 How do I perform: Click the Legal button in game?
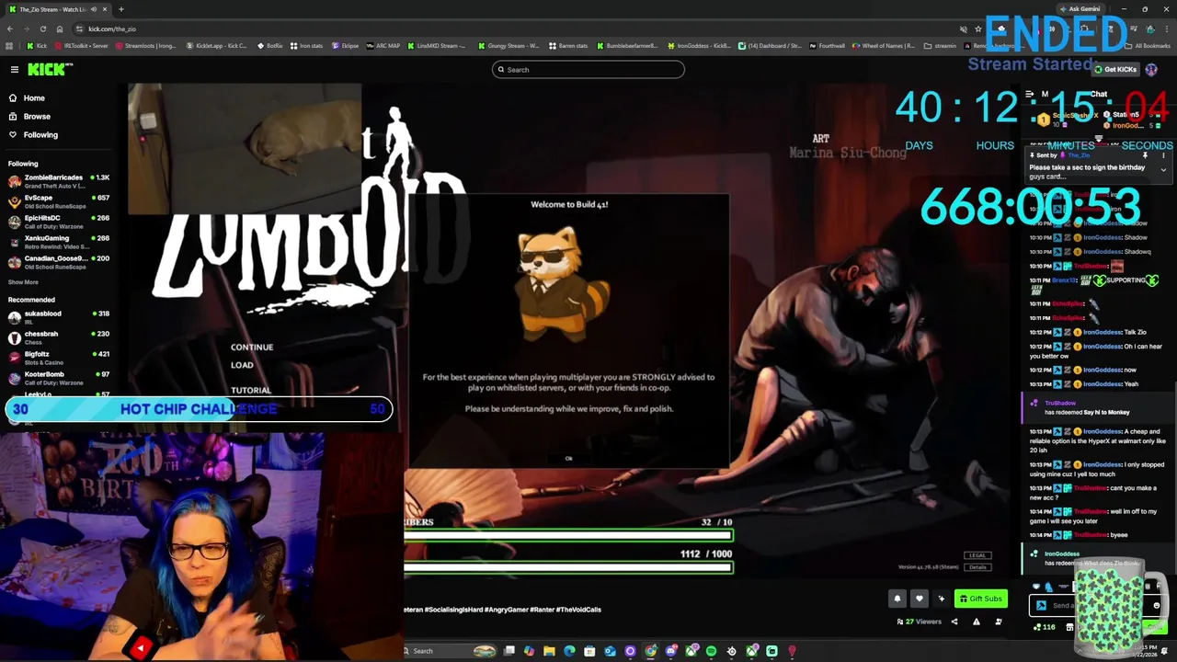click(977, 555)
